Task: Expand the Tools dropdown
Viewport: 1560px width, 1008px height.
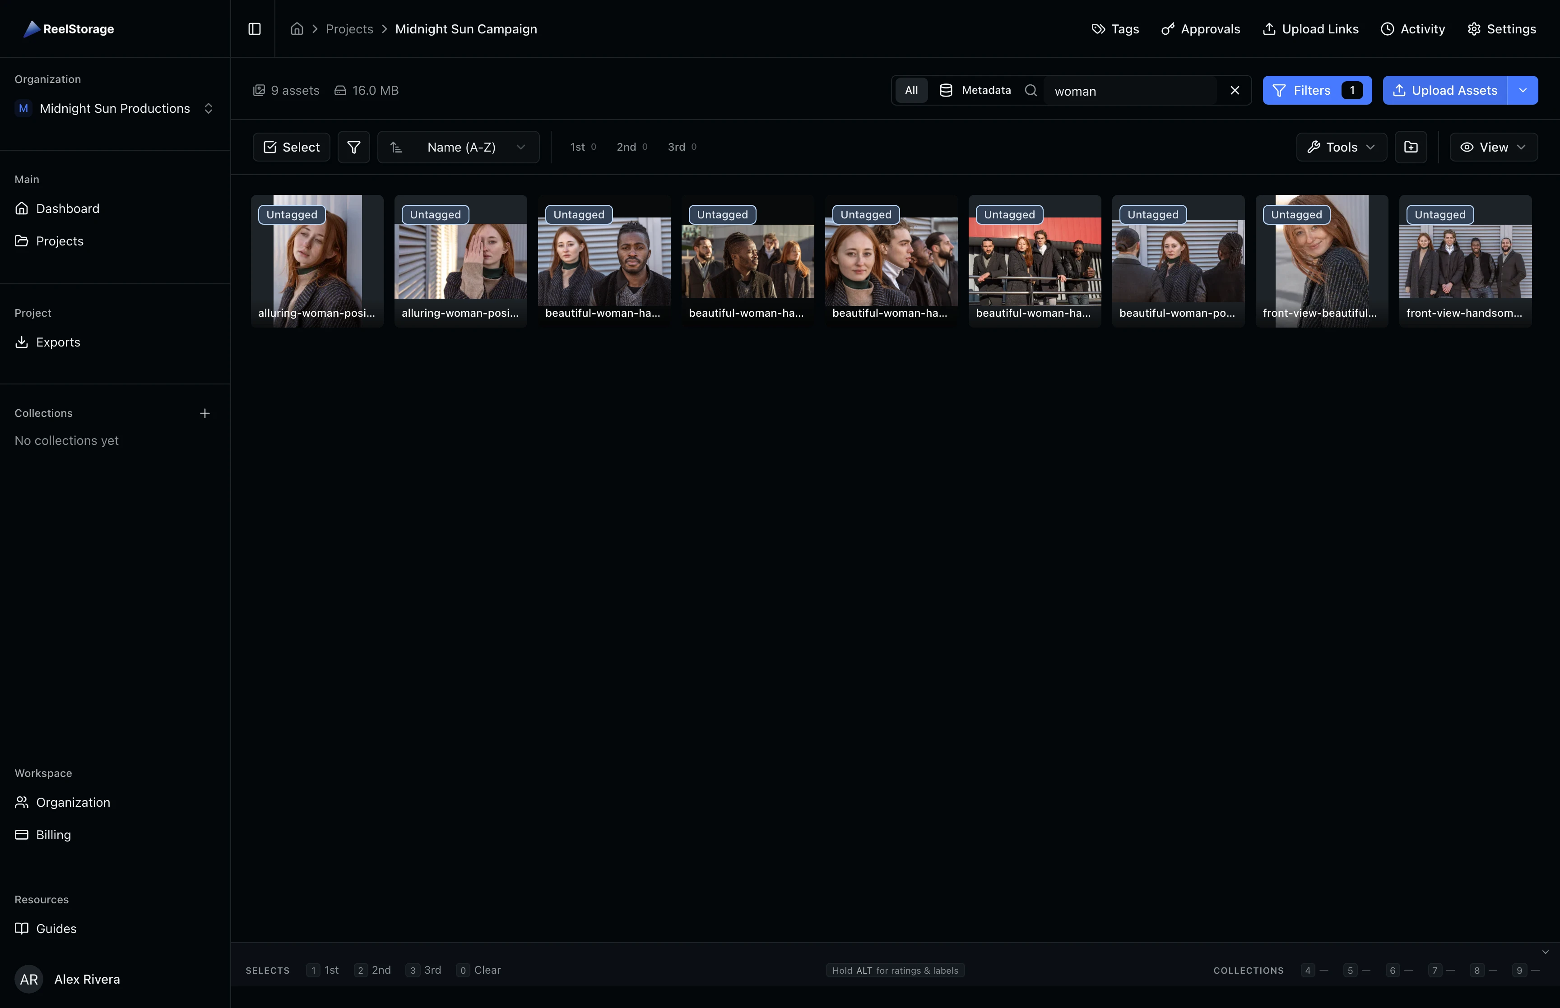Action: click(1340, 147)
